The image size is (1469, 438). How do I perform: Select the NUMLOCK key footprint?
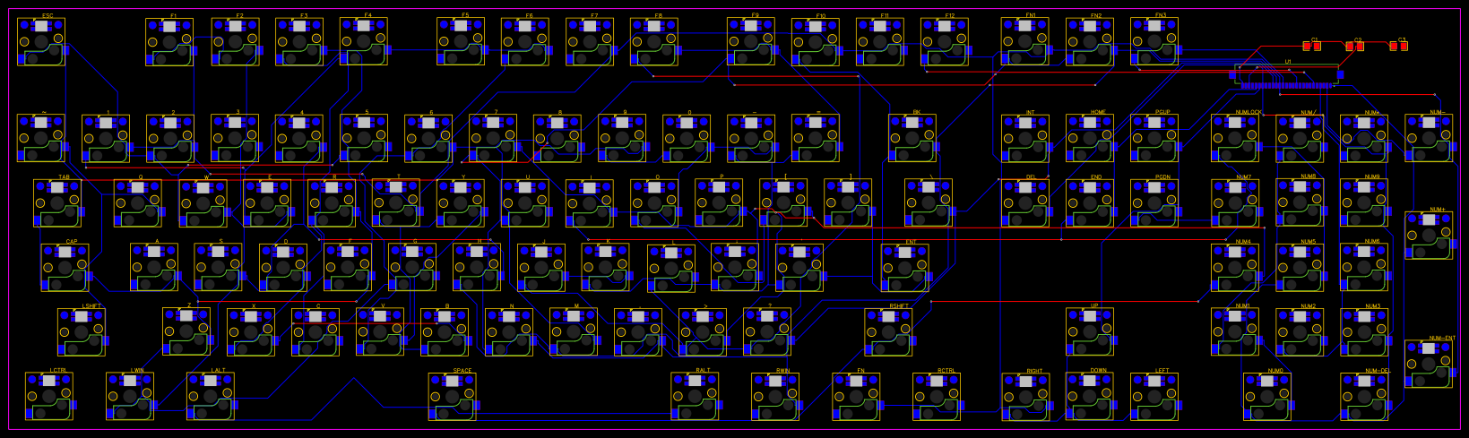click(1235, 138)
